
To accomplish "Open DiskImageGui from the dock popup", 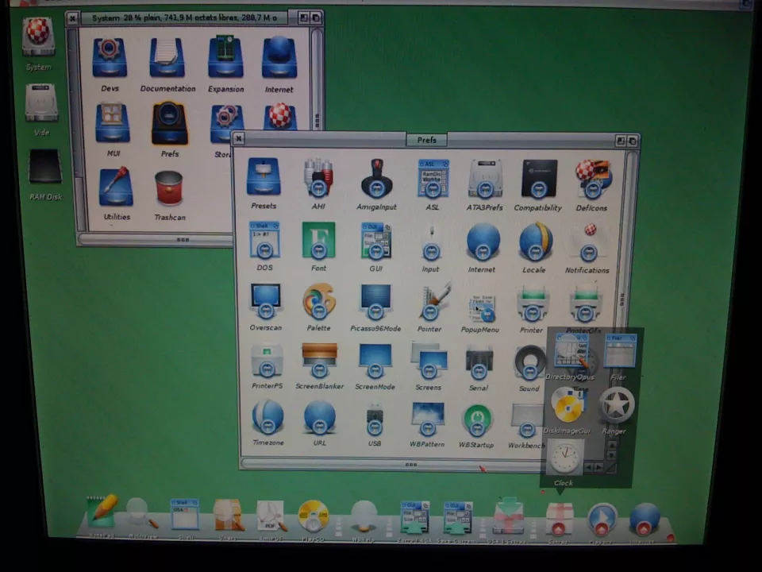I will (567, 406).
